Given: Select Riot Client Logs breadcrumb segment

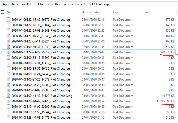Looking at the screenshot, I should pyautogui.click(x=98, y=4).
